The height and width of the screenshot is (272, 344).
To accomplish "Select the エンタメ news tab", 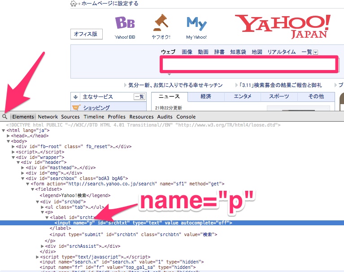I will (243, 97).
